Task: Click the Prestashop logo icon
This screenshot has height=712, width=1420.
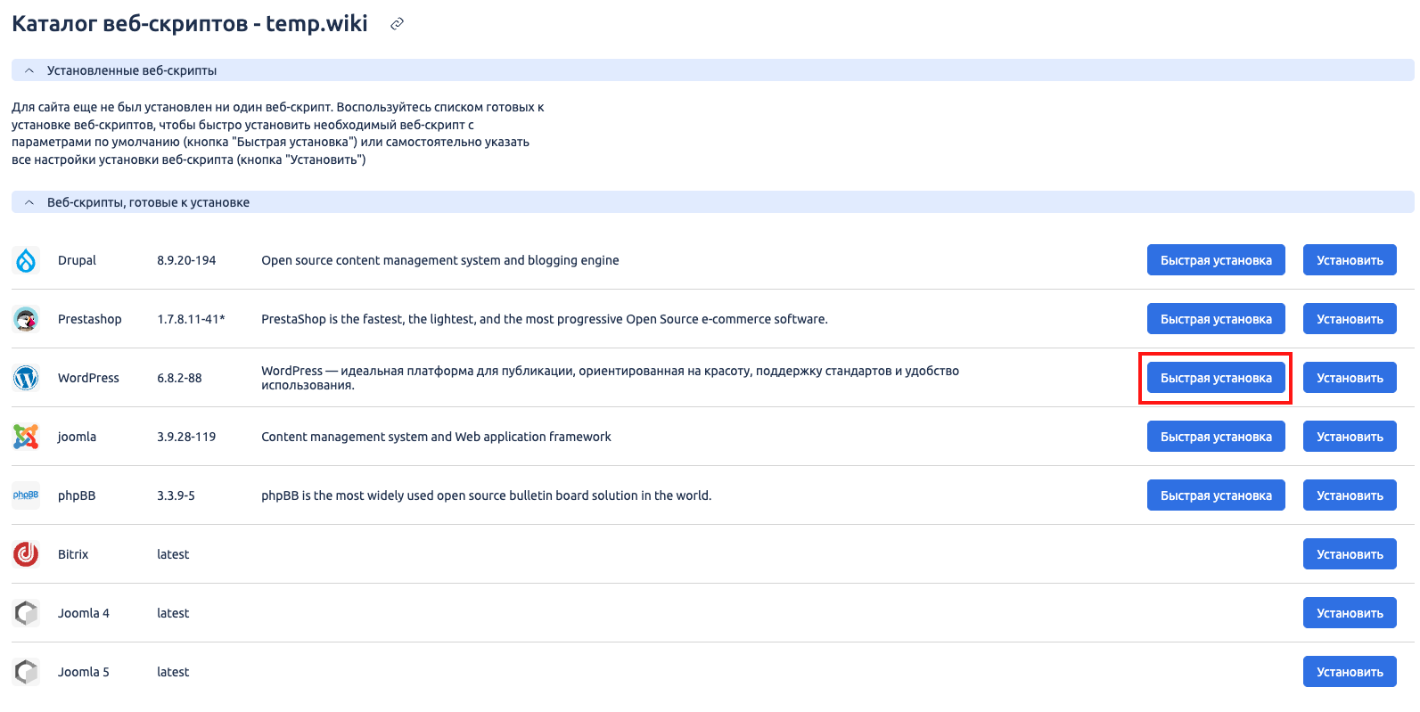Action: [26, 319]
